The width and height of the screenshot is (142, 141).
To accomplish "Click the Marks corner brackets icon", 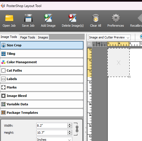I will coord(3,87).
